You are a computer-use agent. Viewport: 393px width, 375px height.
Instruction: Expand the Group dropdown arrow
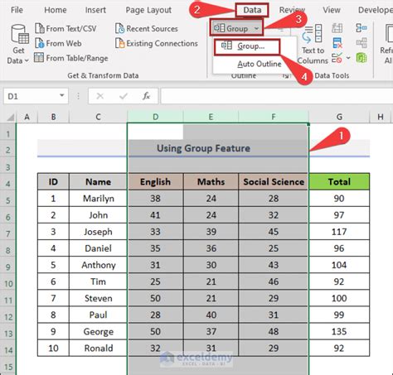click(x=256, y=28)
